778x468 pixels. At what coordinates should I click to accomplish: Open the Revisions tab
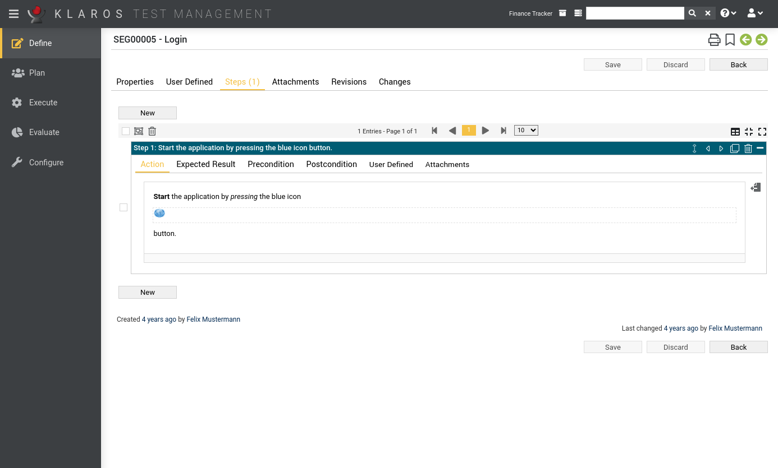pyautogui.click(x=349, y=82)
